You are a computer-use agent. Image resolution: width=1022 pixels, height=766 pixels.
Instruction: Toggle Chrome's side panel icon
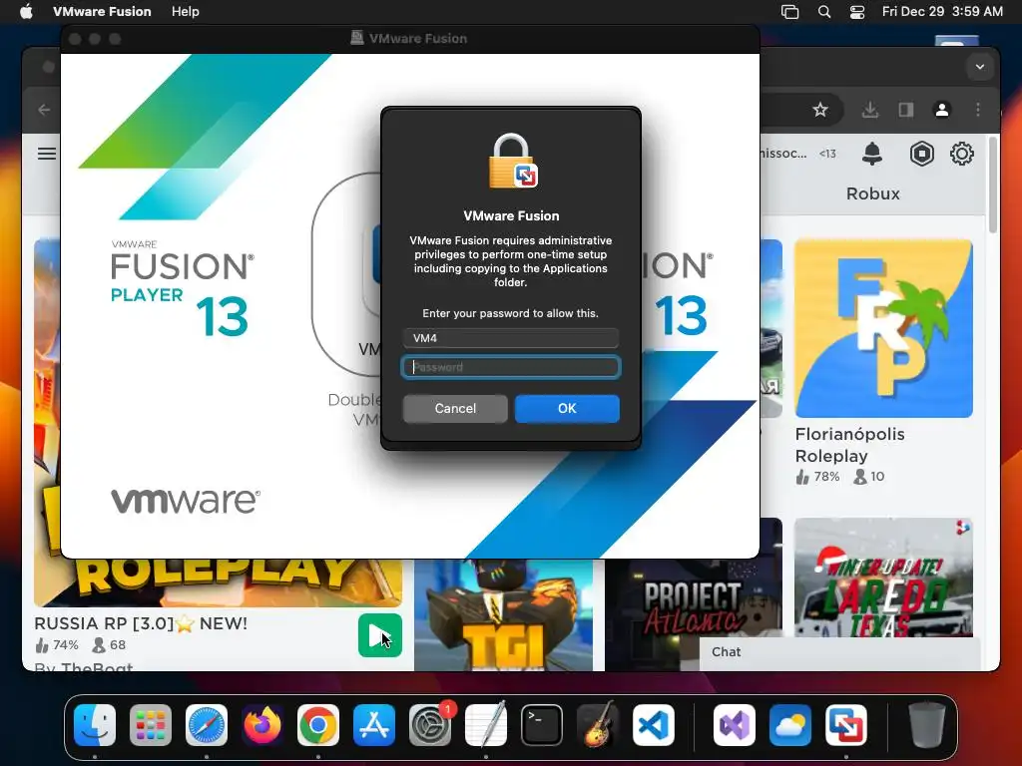906,110
